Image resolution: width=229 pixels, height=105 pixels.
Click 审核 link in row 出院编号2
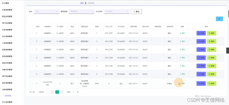pos(182,41)
